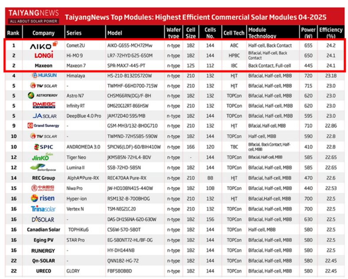This screenshot has width=348, height=279.
Task: Click the Canadian Solar company name
Action: [43, 230]
